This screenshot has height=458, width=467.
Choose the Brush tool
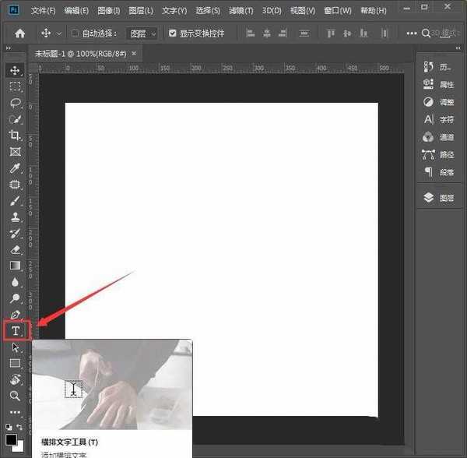point(15,201)
